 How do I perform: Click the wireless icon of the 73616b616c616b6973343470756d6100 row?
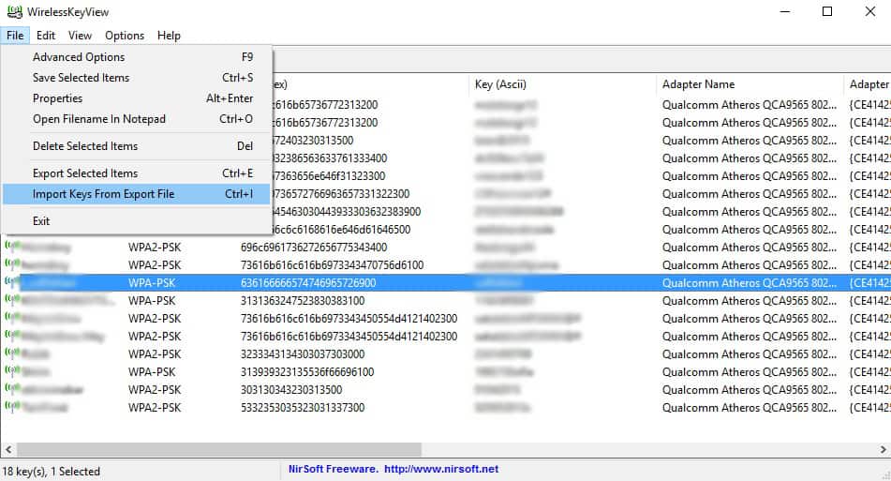(x=12, y=264)
